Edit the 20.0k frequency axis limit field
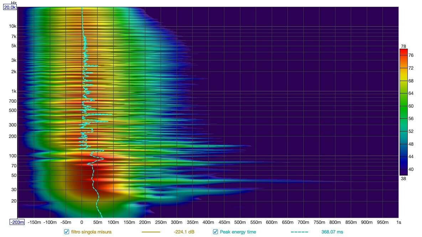 point(10,7)
